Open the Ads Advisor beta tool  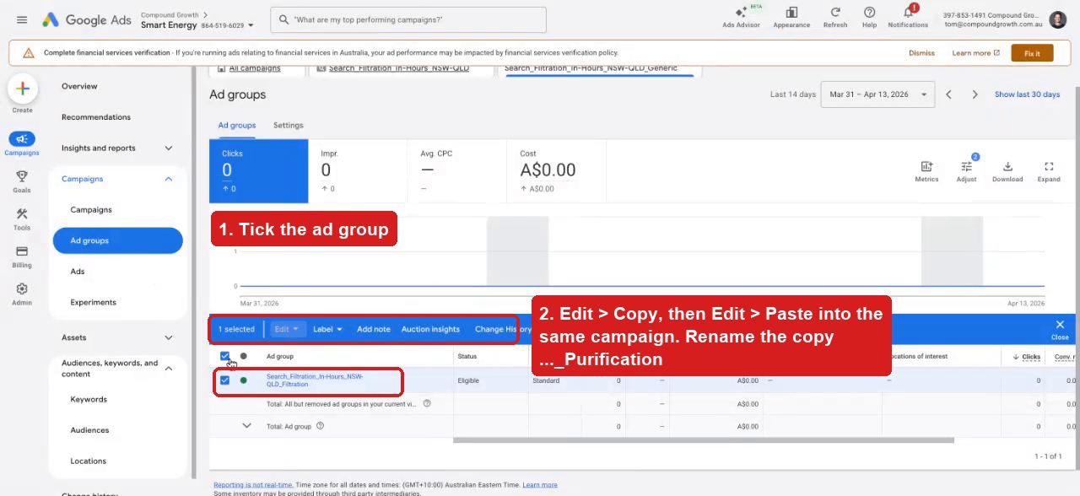tap(741, 17)
